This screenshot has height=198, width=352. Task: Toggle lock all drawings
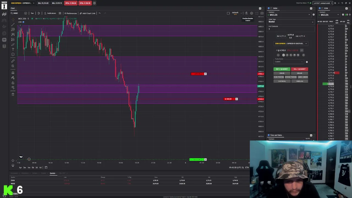tap(13, 82)
